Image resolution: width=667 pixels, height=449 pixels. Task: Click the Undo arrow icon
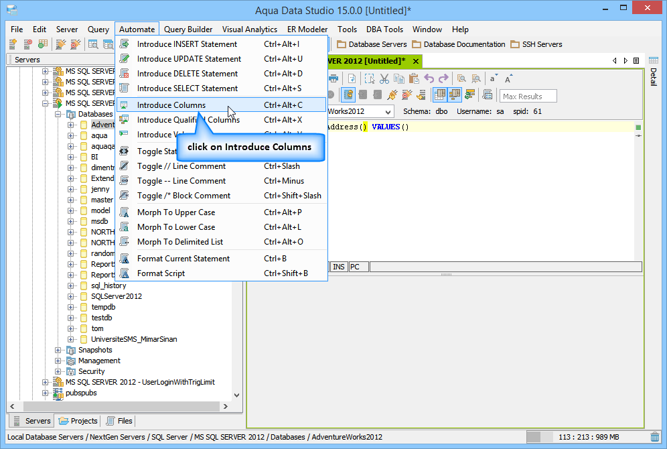tap(429, 78)
